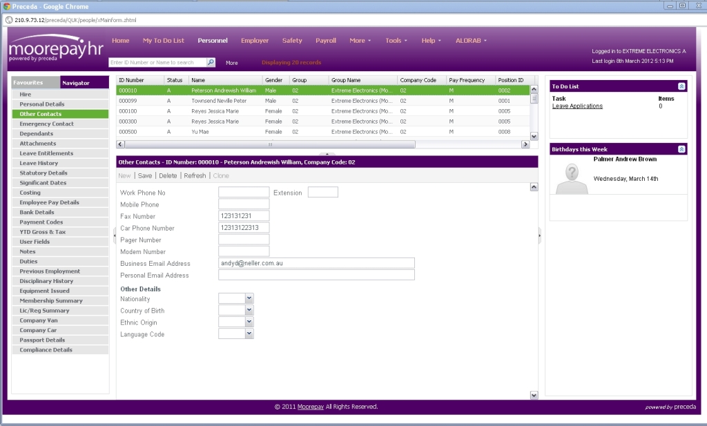
Task: Open the Payroll menu item
Action: (x=326, y=41)
